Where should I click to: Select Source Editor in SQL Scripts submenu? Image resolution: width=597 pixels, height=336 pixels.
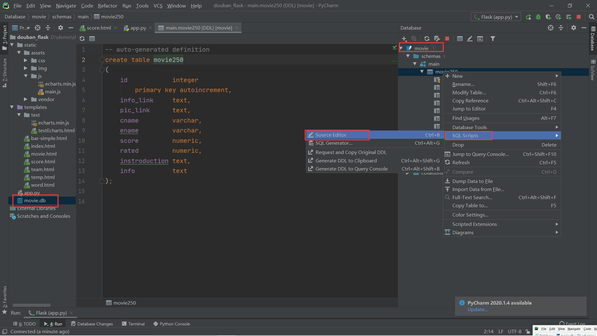(331, 135)
